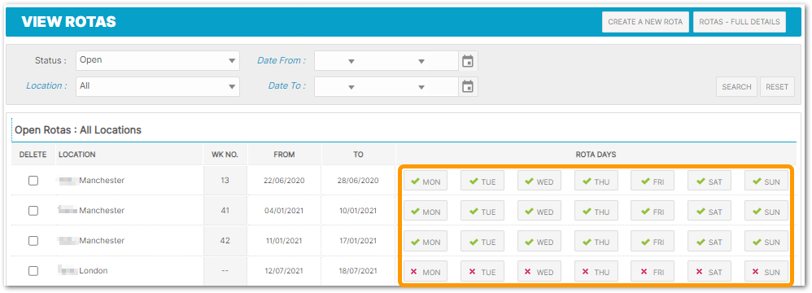This screenshot has width=812, height=293.
Task: Click the Create a New Rota button
Action: tap(645, 22)
